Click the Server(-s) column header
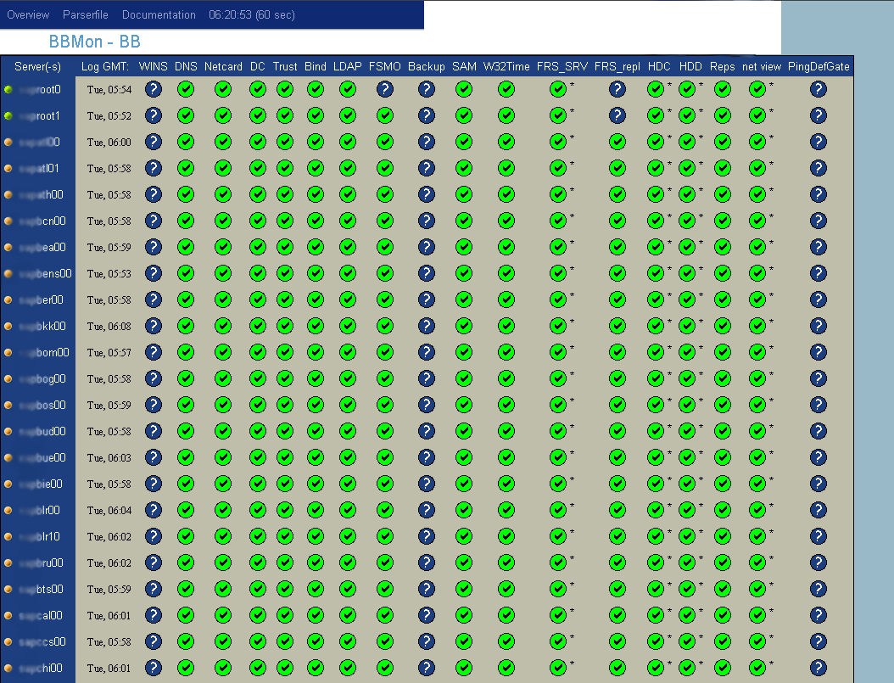Viewport: 894px width, 683px height. tap(37, 67)
